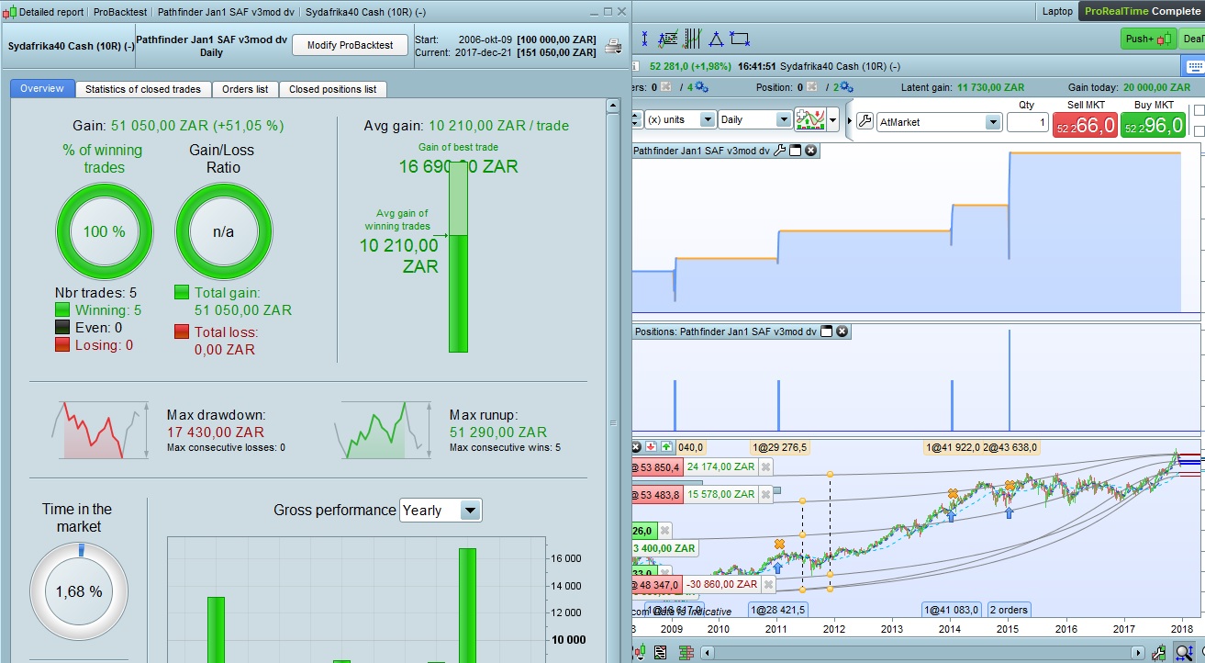
Task: Tick the upper checkbox beside Buy MKT
Action: [x=1199, y=111]
